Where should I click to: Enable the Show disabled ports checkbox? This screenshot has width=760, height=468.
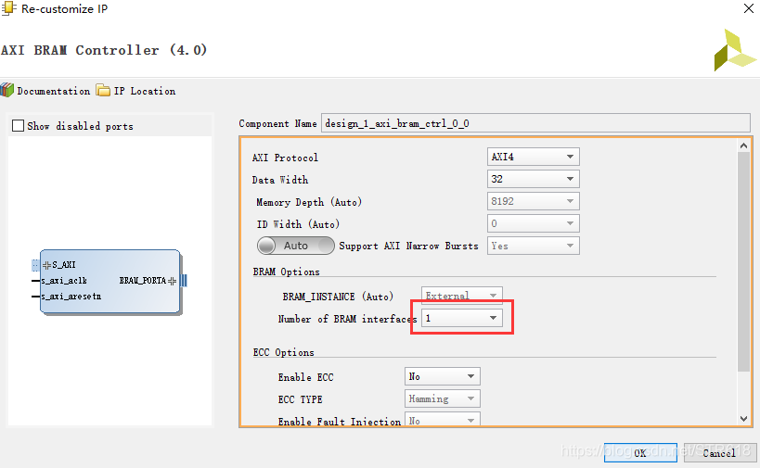point(18,126)
